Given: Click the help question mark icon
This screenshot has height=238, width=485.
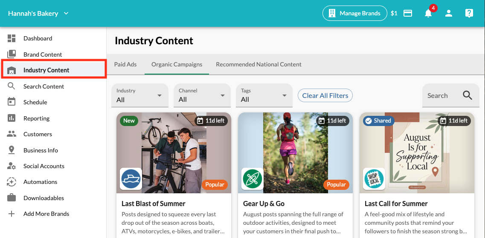Looking at the screenshot, I should (x=469, y=13).
